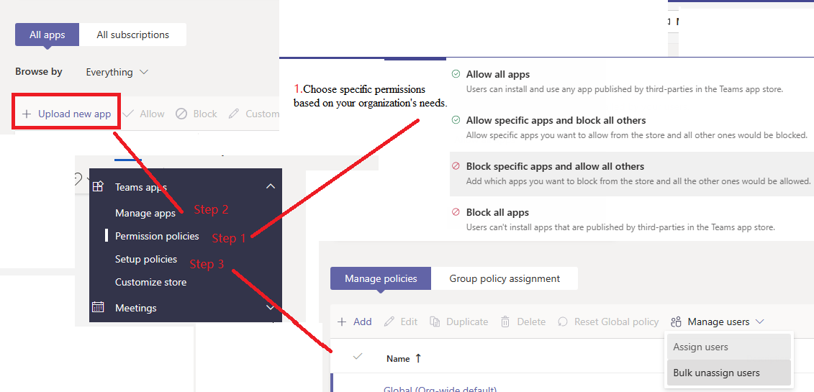
Task: Click the Upload new app button
Action: (x=66, y=114)
